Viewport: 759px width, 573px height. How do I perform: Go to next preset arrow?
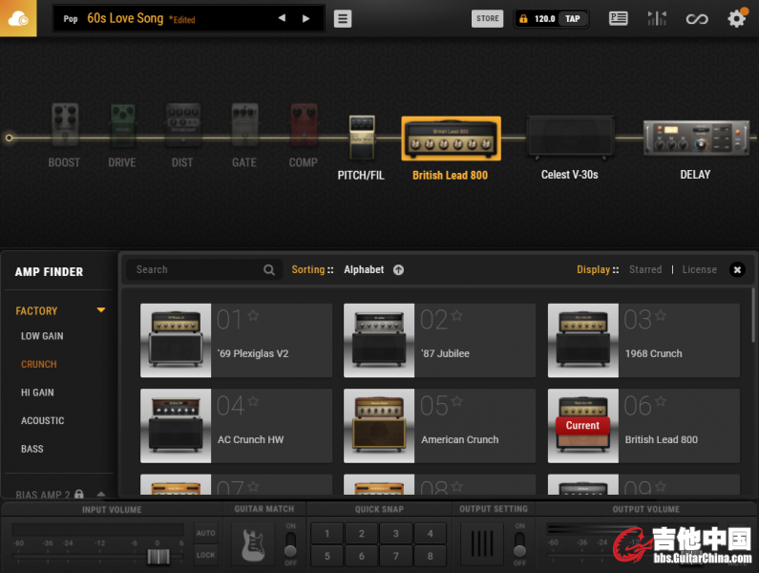pos(306,18)
